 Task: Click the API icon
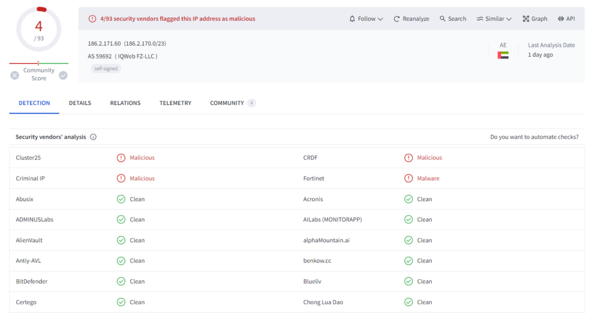tap(561, 19)
